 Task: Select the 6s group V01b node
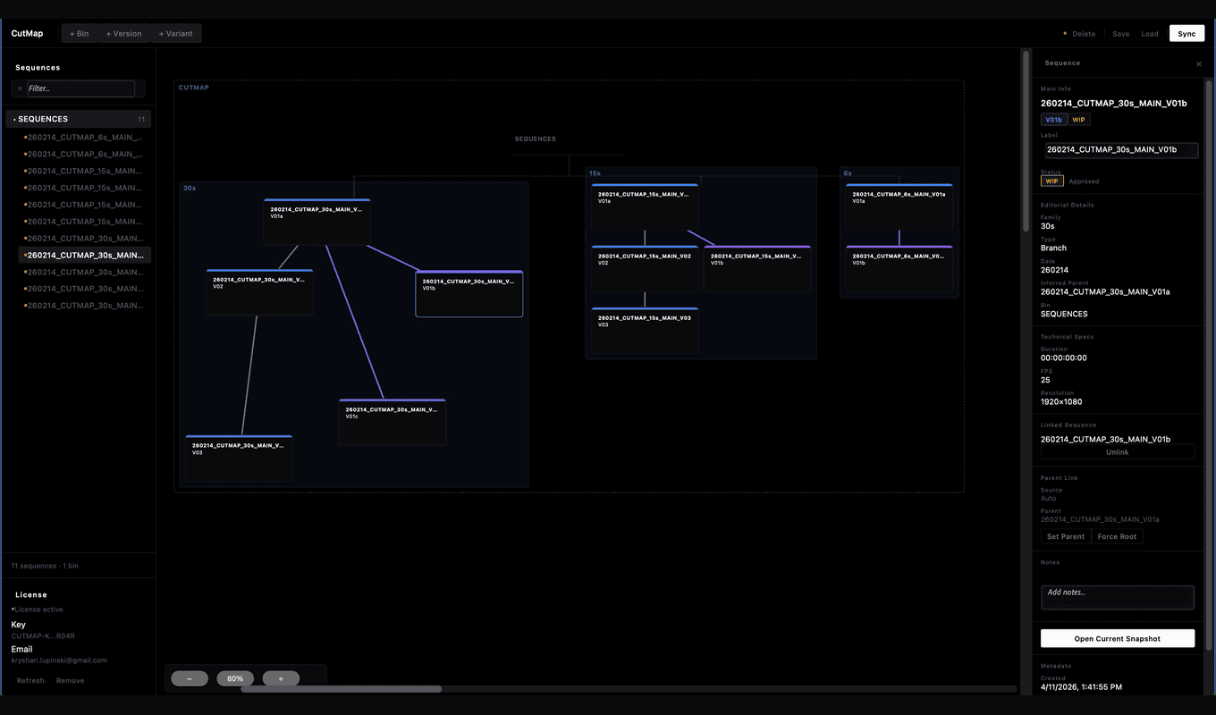click(899, 269)
